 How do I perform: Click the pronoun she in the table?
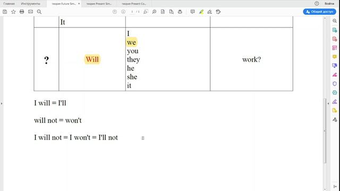tap(132, 77)
